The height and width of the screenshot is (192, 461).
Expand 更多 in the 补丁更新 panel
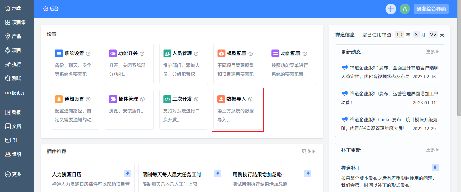[433, 150]
